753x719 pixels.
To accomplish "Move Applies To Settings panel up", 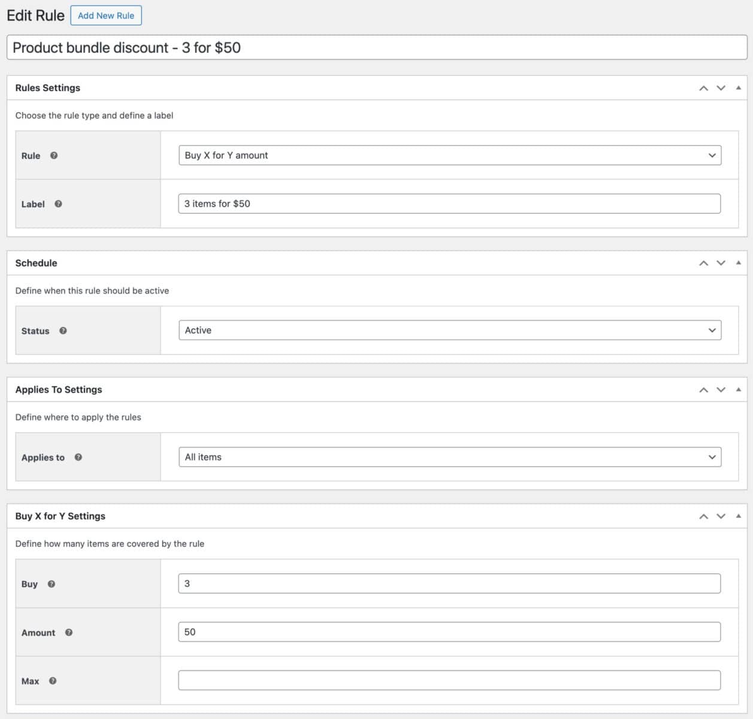I will coord(704,390).
